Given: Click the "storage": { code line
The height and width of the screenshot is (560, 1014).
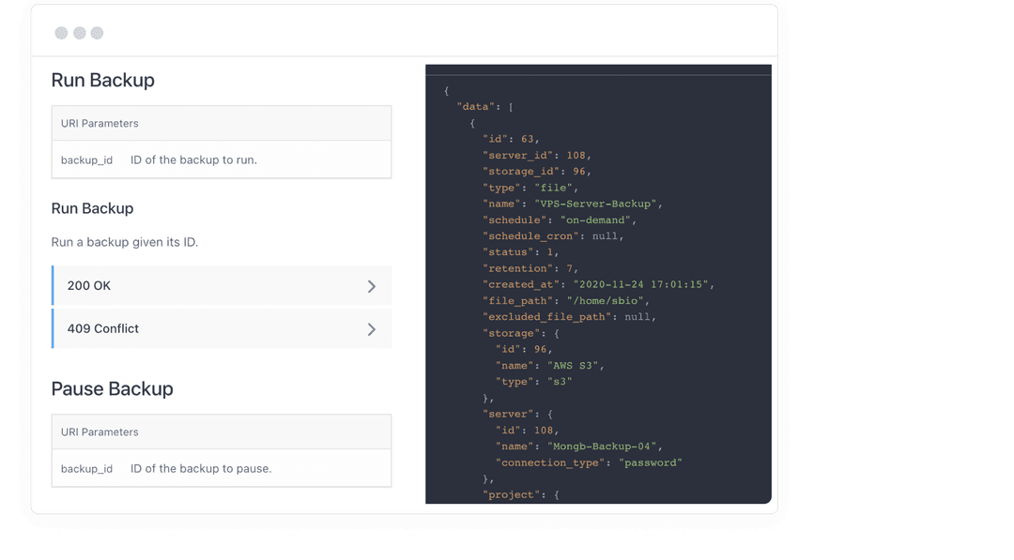Looking at the screenshot, I should coord(520,333).
